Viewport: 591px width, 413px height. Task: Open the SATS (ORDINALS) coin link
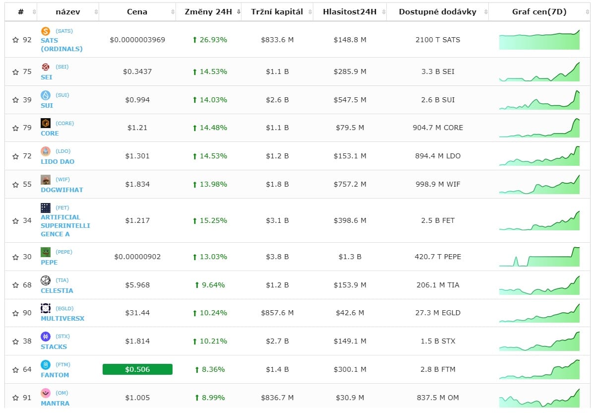(x=61, y=45)
